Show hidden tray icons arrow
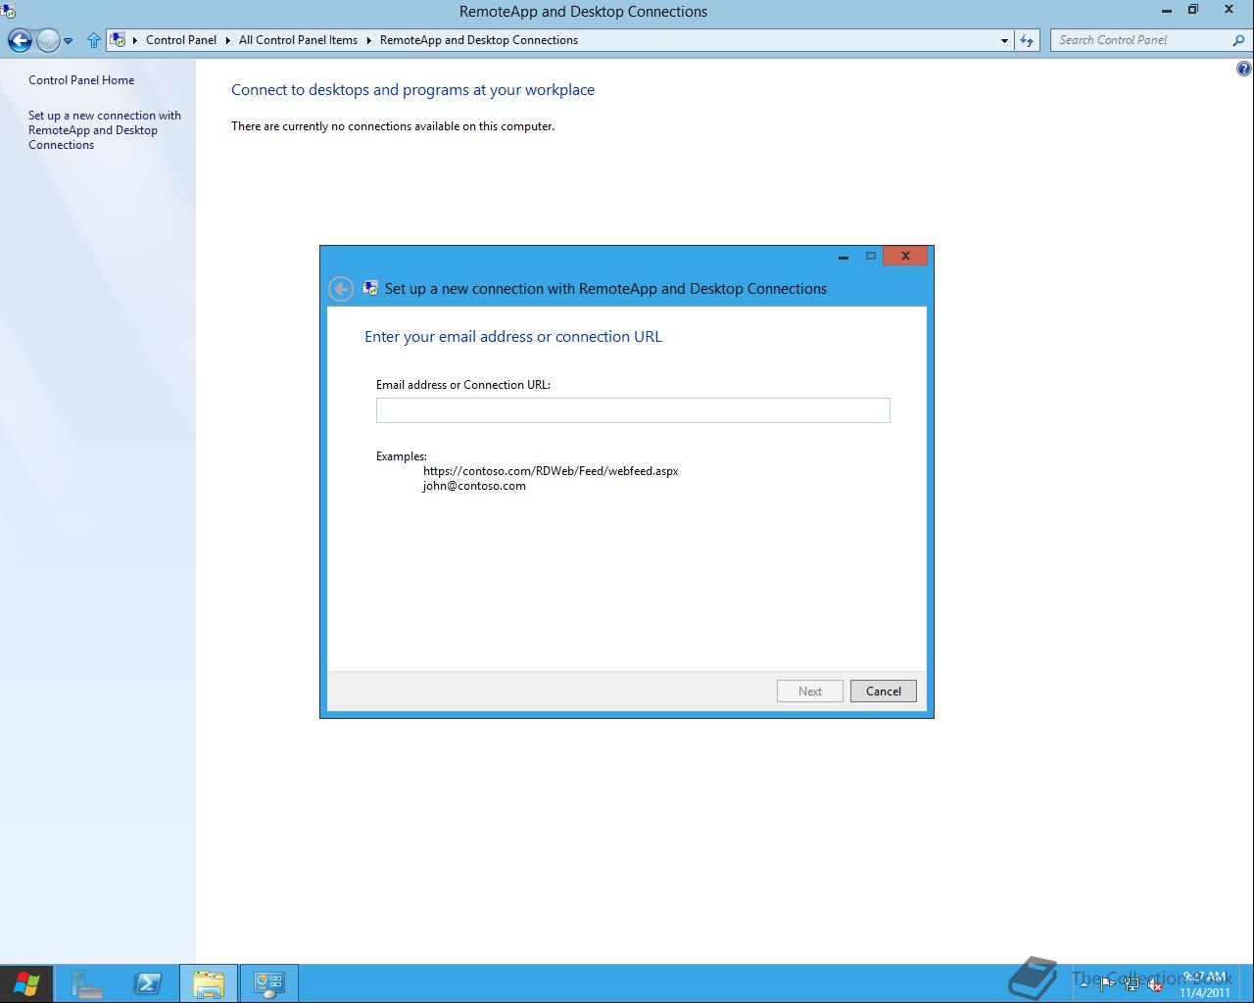1254x1003 pixels. click(x=1084, y=984)
